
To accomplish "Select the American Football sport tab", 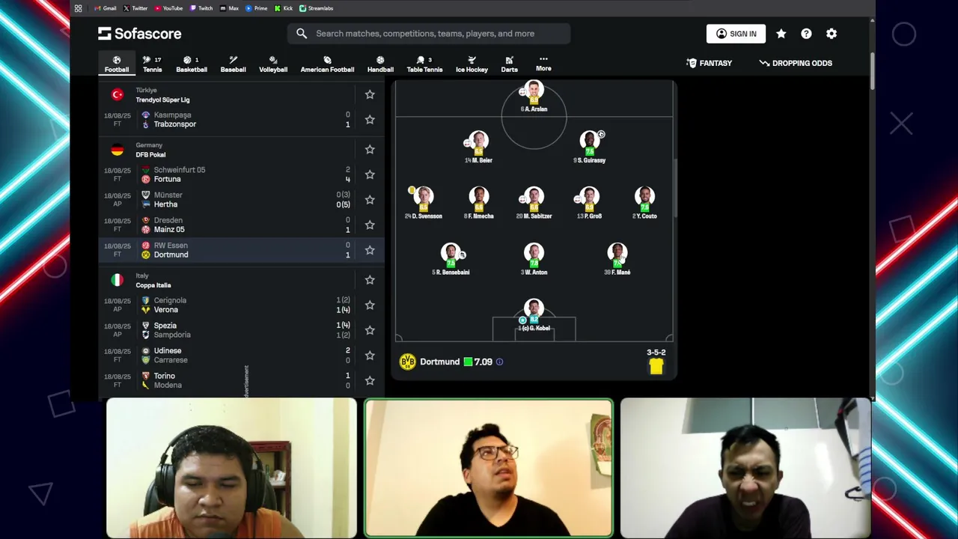I will [327, 64].
